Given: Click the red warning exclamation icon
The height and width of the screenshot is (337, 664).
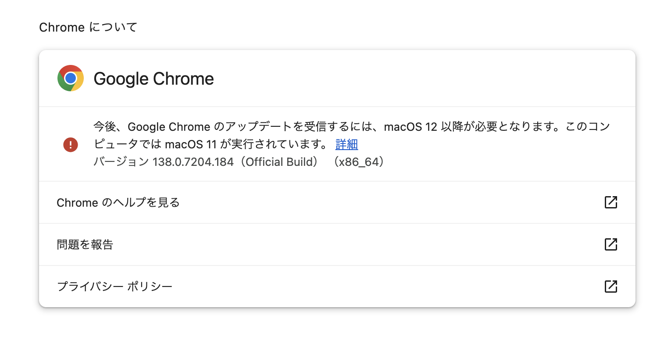Looking at the screenshot, I should click(x=70, y=144).
